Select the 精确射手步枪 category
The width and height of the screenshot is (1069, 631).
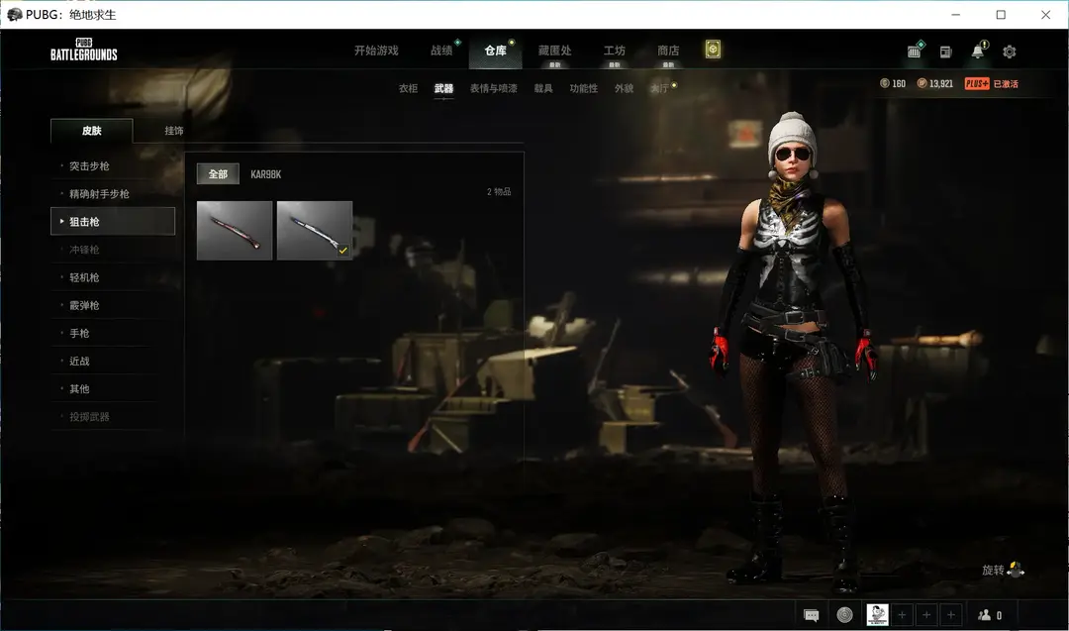pyautogui.click(x=113, y=194)
